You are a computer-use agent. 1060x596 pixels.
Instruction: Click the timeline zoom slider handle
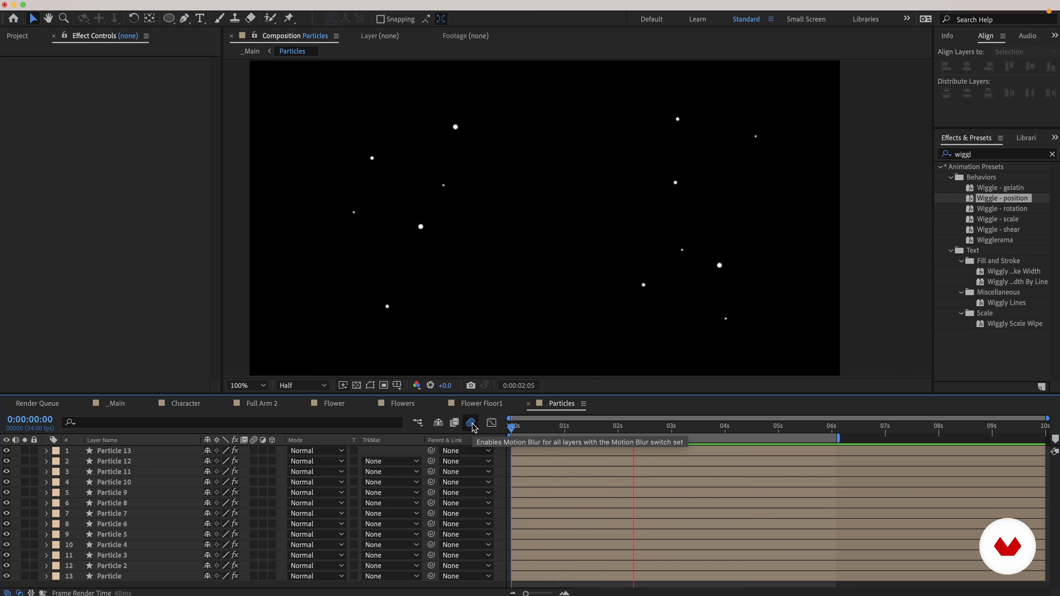[x=526, y=593]
